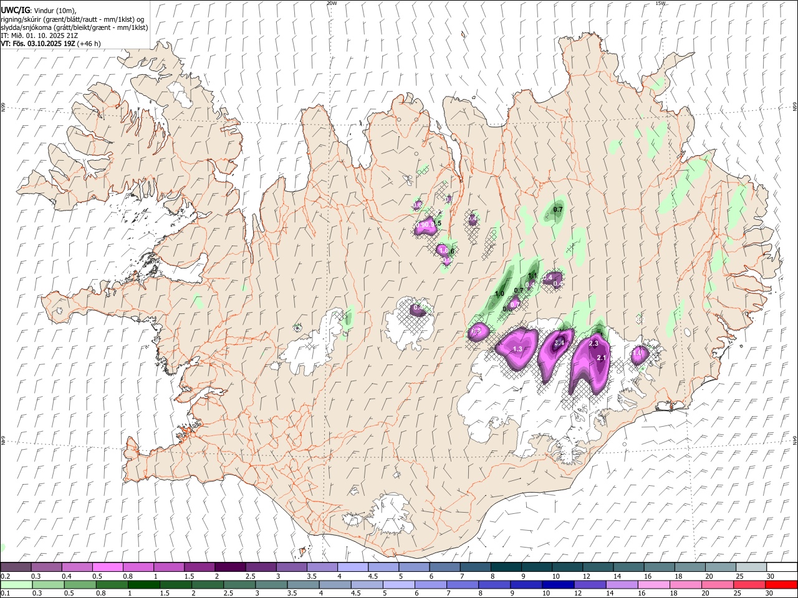Select darkest purple upper swatch between 2 and 2.5
This screenshot has height=598, width=798.
229,567
